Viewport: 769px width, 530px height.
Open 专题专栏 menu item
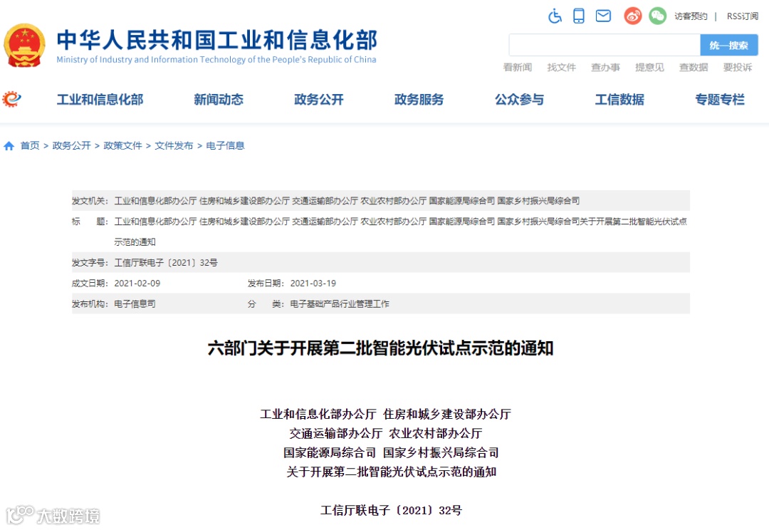click(x=720, y=100)
